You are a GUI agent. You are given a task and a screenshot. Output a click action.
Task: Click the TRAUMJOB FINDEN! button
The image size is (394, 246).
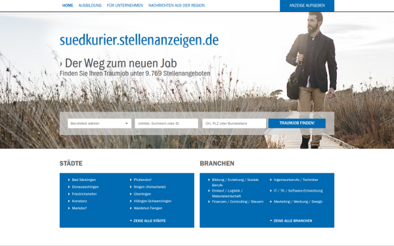[x=297, y=123]
